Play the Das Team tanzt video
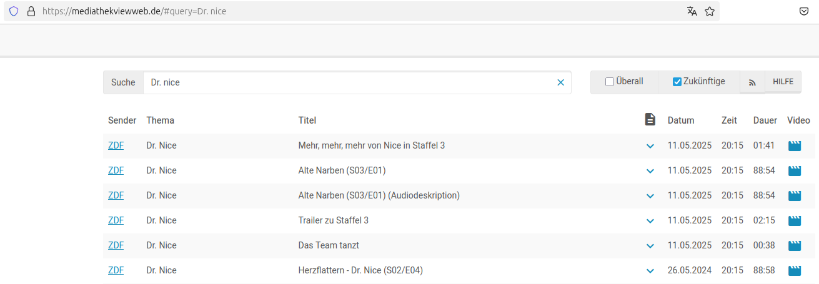819x284 pixels. tap(795, 246)
